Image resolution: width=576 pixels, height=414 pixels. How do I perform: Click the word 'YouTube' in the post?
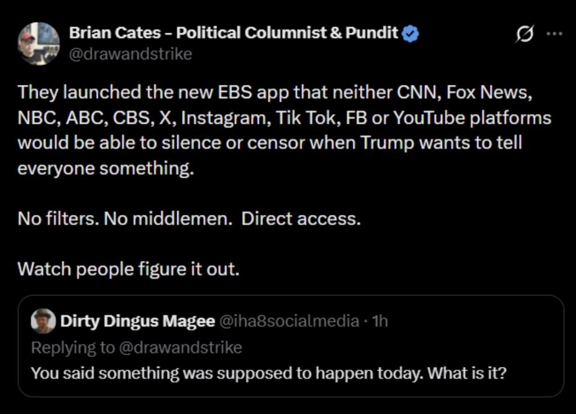[x=428, y=118]
